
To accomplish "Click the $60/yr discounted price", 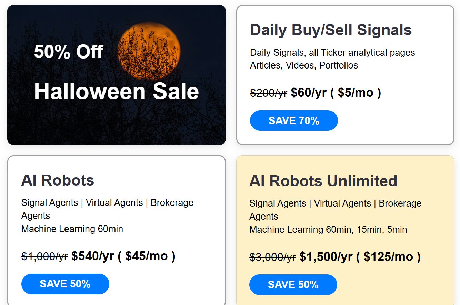I will [x=309, y=93].
